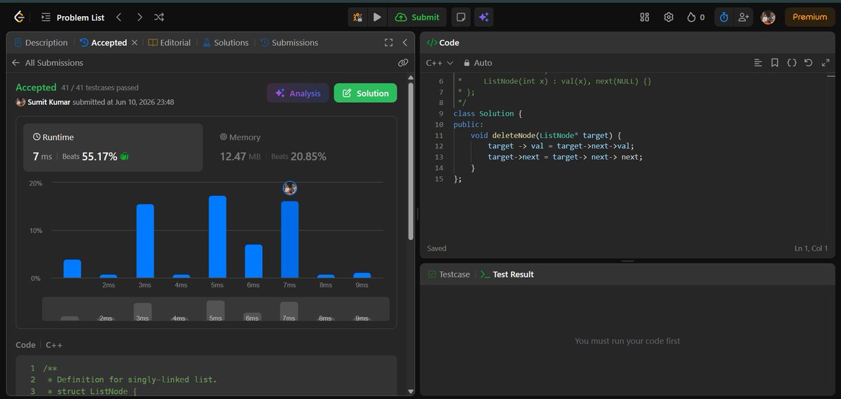
Task: Go to the next problem arrow
Action: [139, 17]
